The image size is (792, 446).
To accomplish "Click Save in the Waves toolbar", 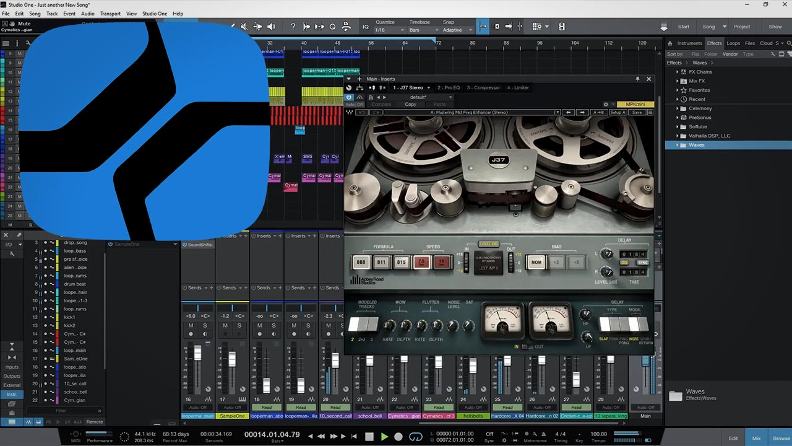I will click(637, 112).
